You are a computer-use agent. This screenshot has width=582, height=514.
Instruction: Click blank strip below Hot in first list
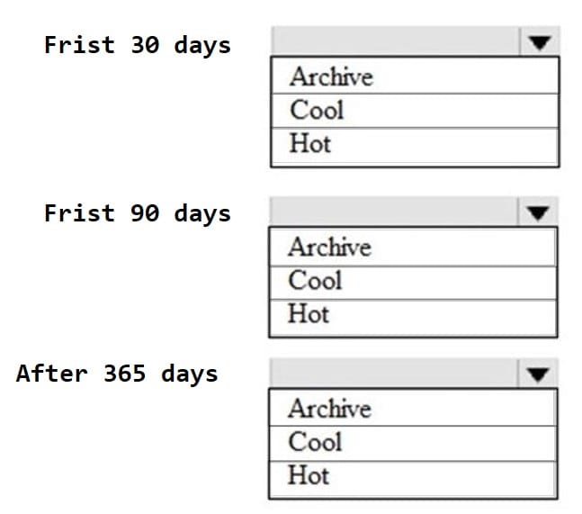tap(415, 162)
